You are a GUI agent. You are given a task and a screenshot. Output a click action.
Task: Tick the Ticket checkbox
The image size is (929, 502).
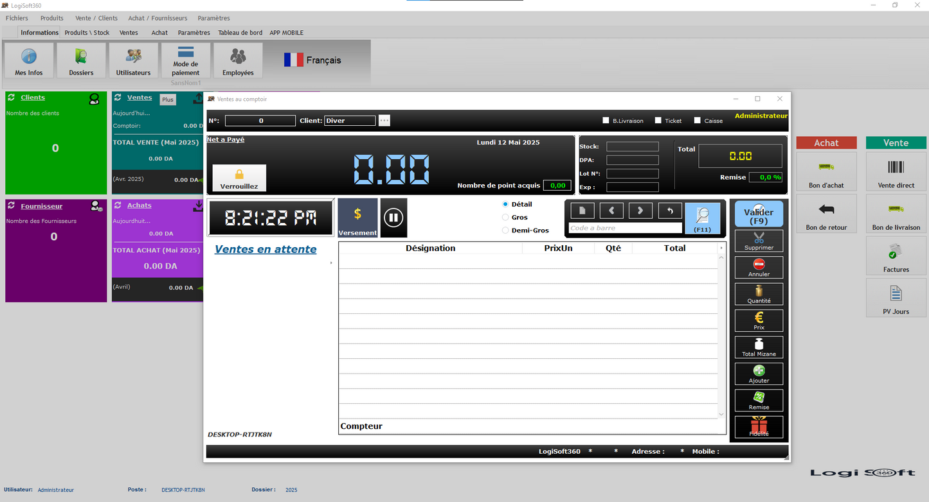[658, 121]
